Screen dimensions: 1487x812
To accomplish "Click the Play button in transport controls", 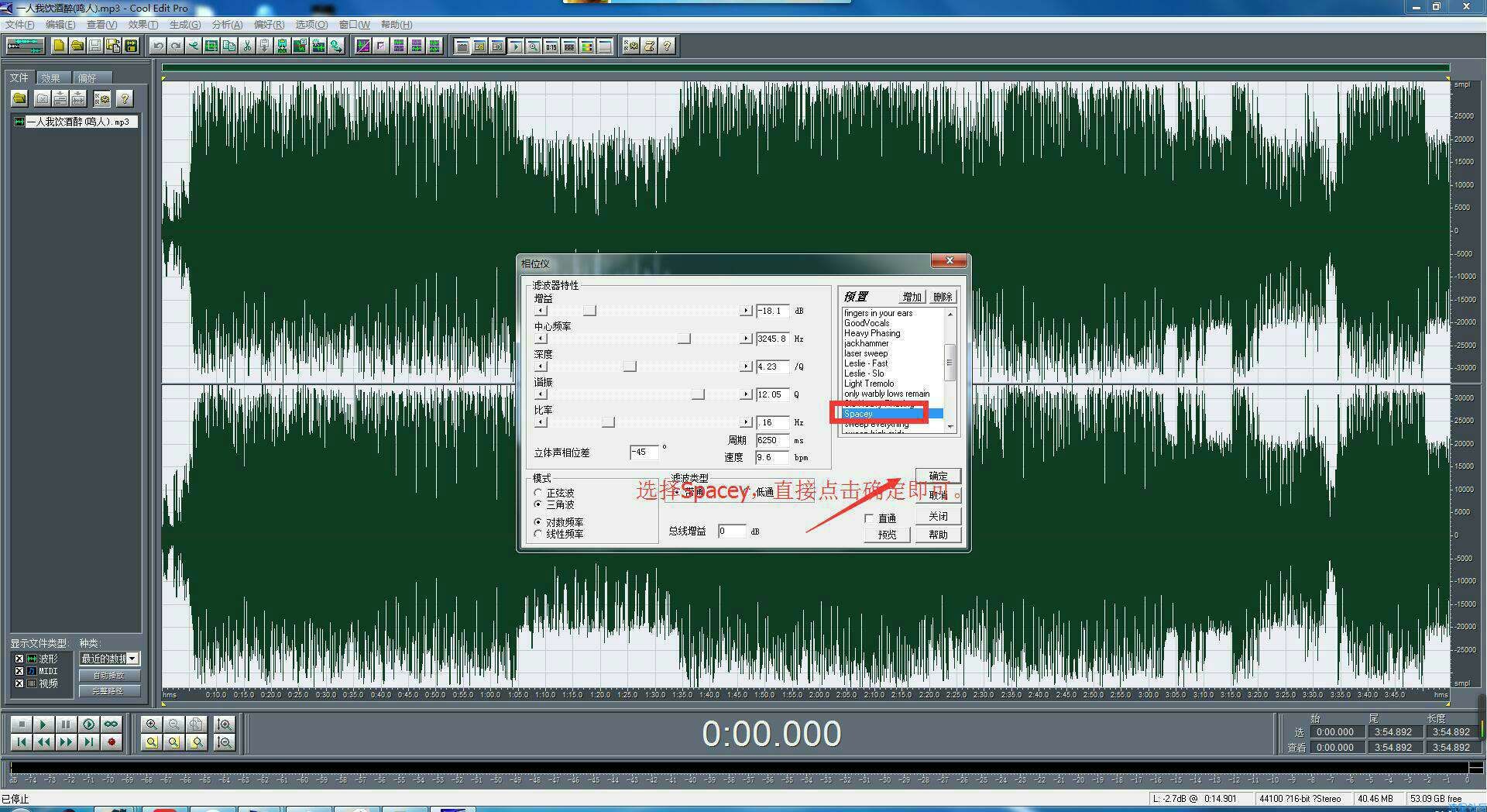I will point(43,724).
